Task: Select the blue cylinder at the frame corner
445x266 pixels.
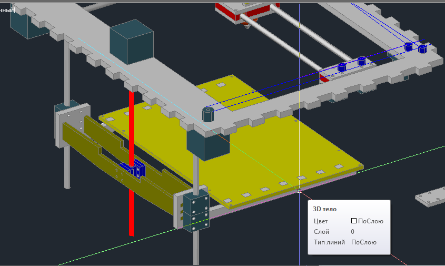Action: pyautogui.click(x=209, y=114)
